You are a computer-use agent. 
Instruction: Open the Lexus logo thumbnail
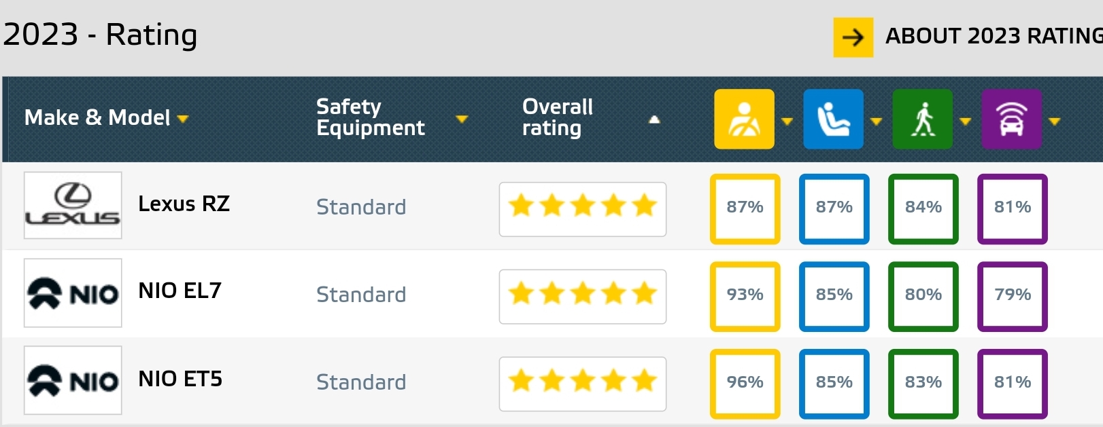(x=73, y=205)
